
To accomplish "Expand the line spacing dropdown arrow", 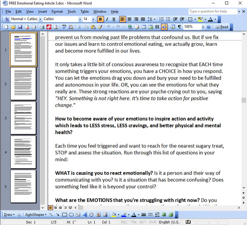I will (154, 19).
